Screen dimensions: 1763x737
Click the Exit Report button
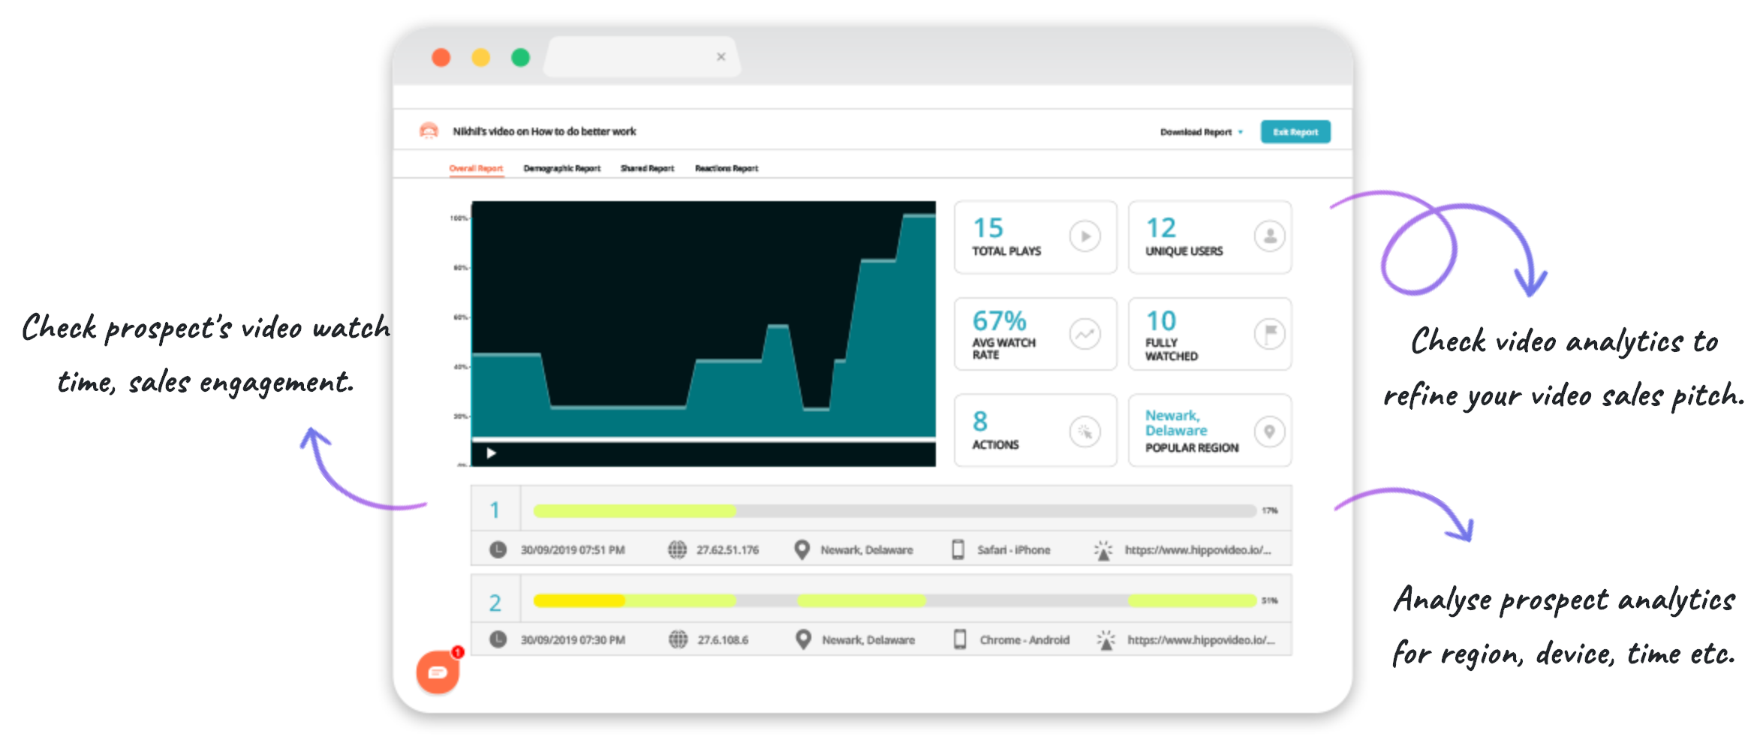tap(1295, 131)
